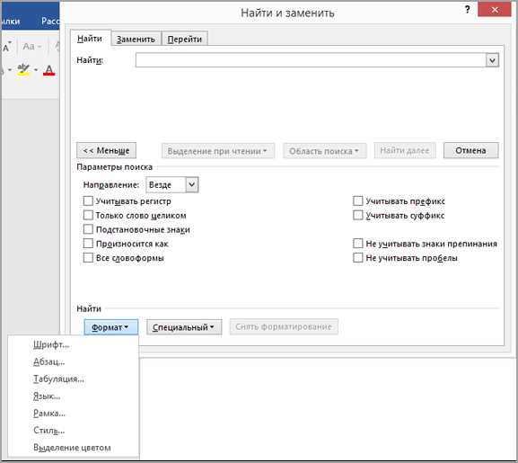Open the highlight color dropdown arrow
Viewport: 518px width, 463px height.
click(x=36, y=70)
